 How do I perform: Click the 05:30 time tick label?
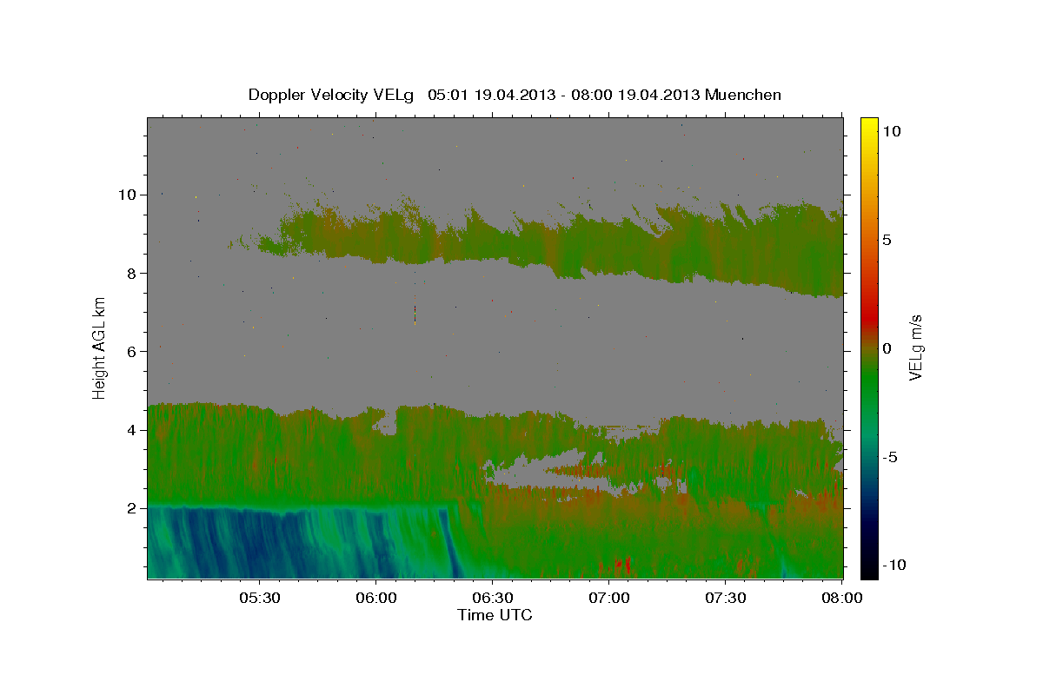pos(260,598)
